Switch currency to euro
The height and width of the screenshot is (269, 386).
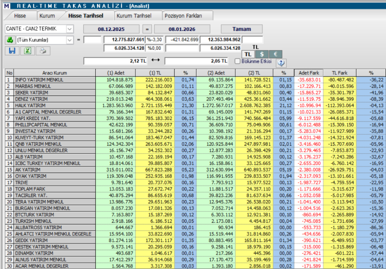276,54
